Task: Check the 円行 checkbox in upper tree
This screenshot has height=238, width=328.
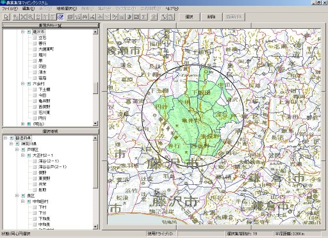Action: click(35, 118)
